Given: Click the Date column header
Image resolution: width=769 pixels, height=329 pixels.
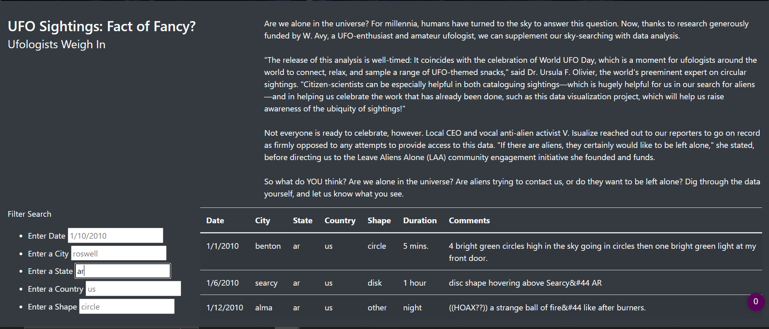Looking at the screenshot, I should pos(215,220).
